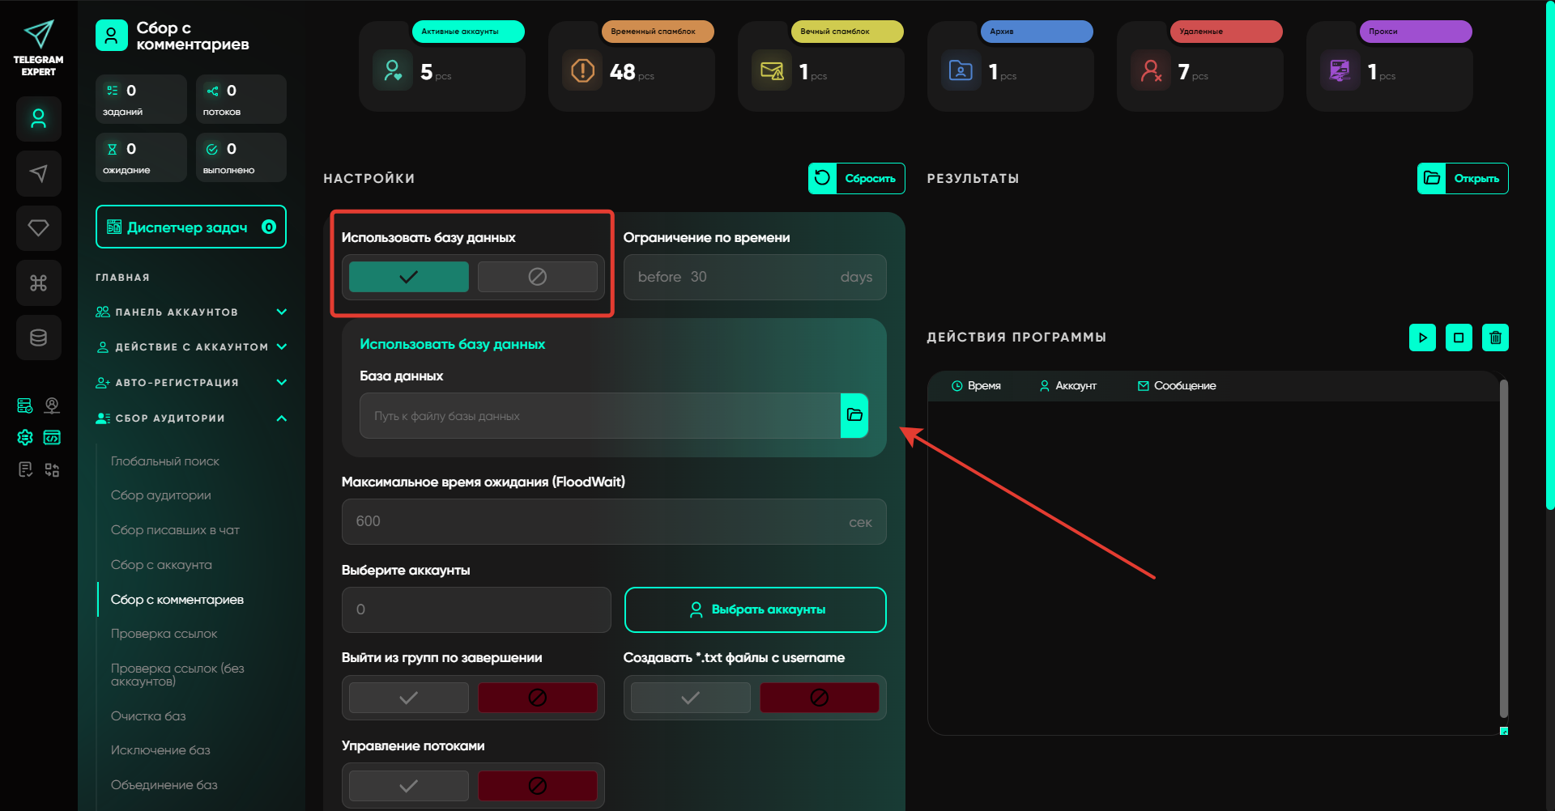The width and height of the screenshot is (1555, 811).
Task: Browse for database file with folder icon
Action: click(x=854, y=415)
